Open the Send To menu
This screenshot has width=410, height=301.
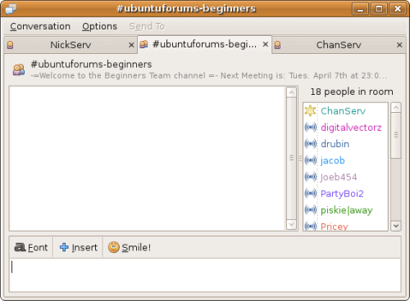147,26
